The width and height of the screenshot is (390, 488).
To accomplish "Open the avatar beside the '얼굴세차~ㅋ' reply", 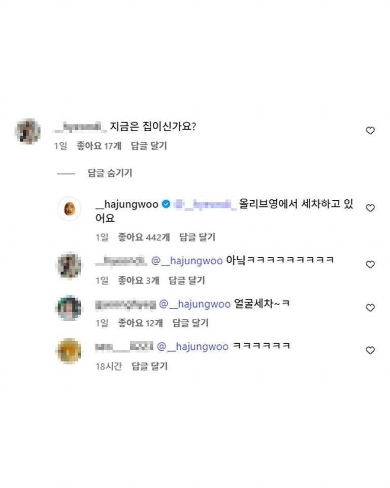I will [69, 308].
